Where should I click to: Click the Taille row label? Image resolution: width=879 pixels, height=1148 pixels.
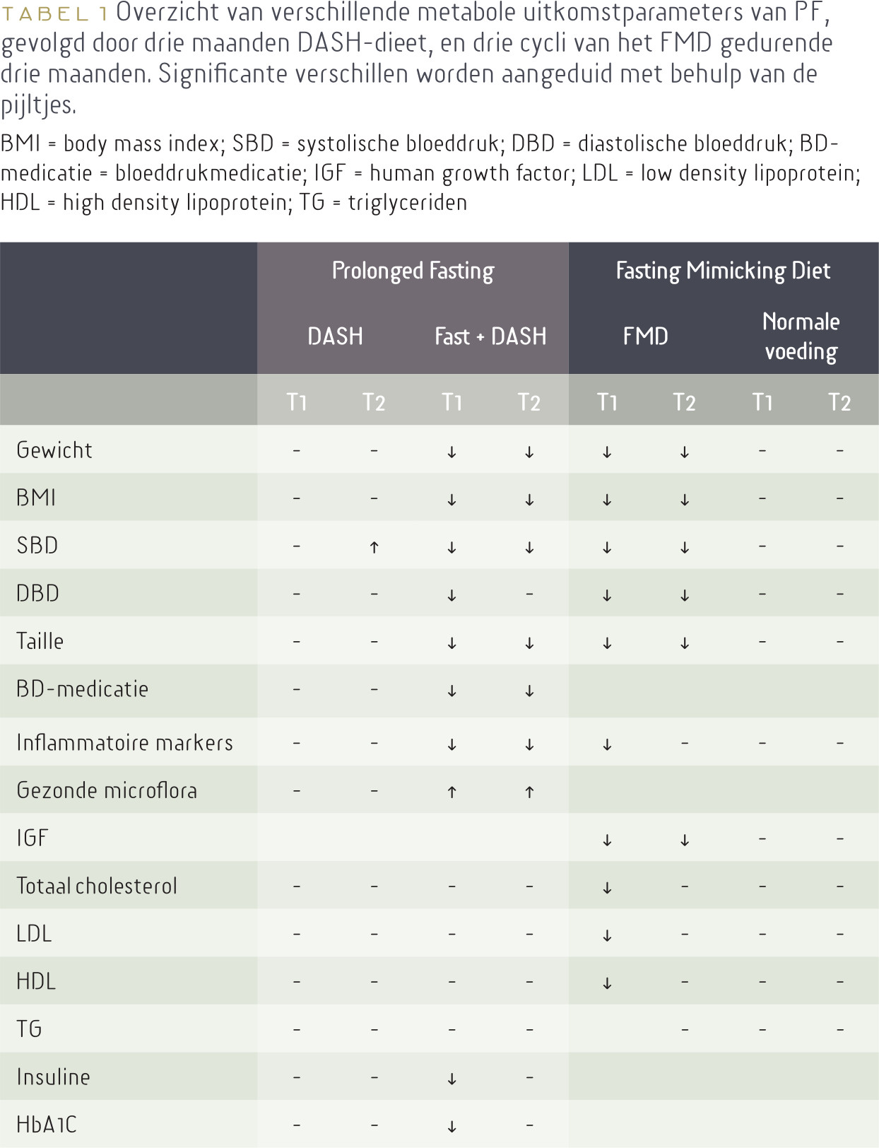[40, 641]
